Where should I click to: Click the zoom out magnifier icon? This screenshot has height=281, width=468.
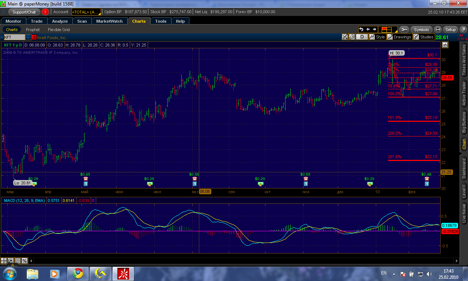coord(18,261)
